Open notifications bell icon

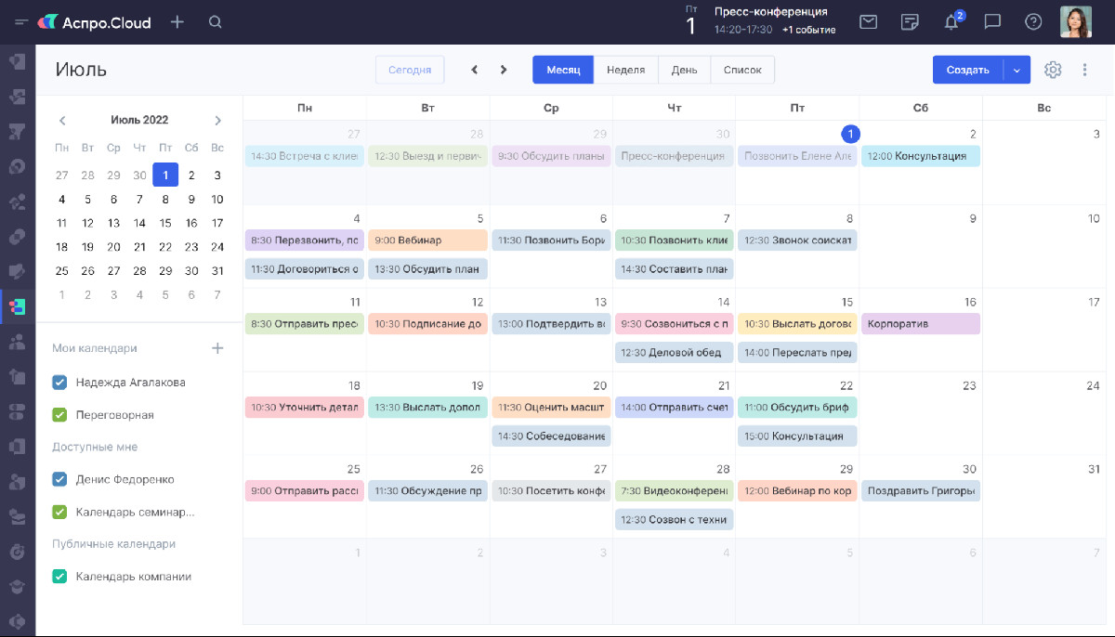[x=951, y=22]
